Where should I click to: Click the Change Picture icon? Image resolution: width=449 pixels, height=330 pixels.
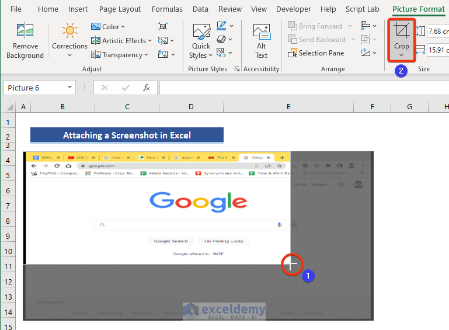[x=163, y=40]
